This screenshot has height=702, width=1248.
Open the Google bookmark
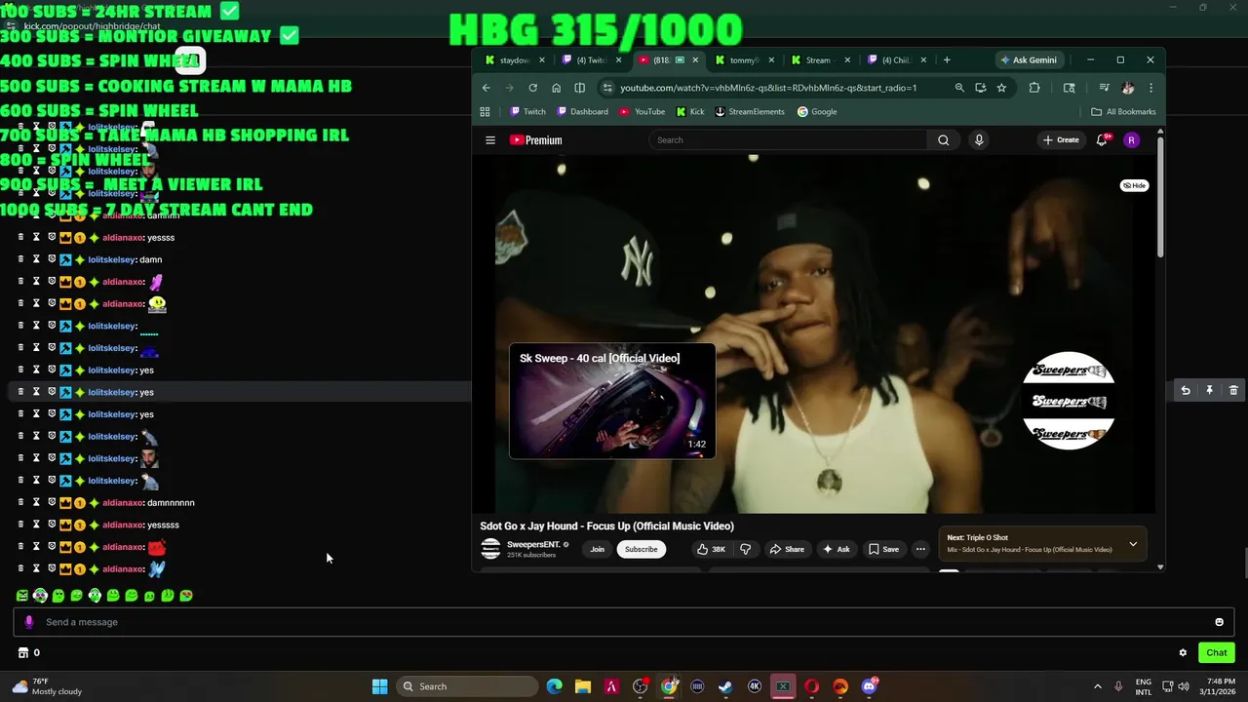[x=817, y=112]
